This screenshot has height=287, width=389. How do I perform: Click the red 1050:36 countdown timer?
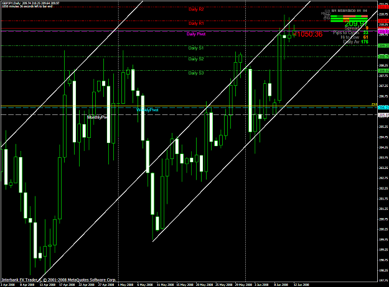pyautogui.click(x=308, y=34)
